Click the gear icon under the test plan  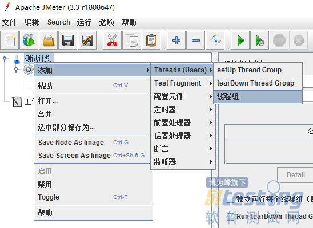click(x=28, y=70)
